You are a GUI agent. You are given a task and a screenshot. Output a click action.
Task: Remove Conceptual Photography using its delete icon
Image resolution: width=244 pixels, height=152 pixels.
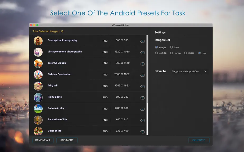point(142,41)
